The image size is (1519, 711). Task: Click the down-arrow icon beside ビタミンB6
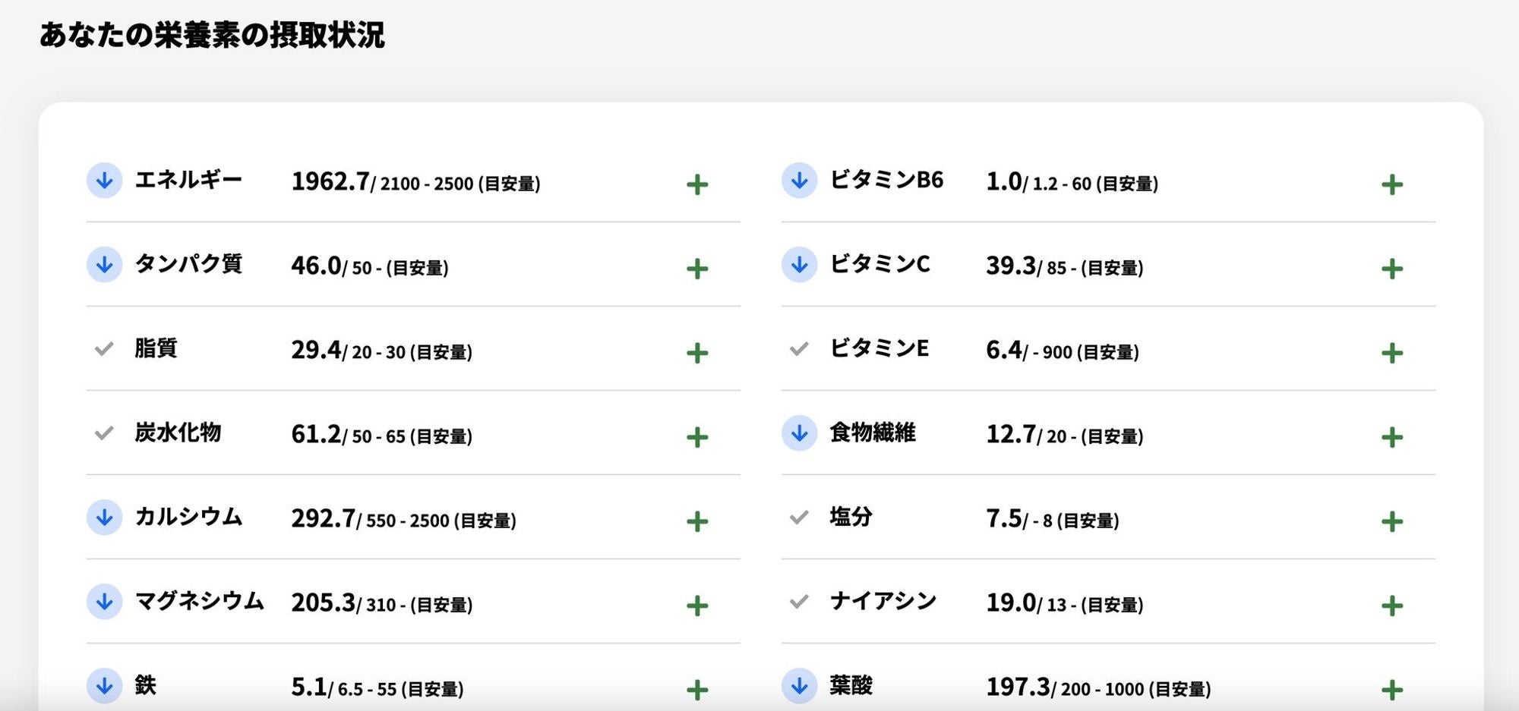pos(799,181)
